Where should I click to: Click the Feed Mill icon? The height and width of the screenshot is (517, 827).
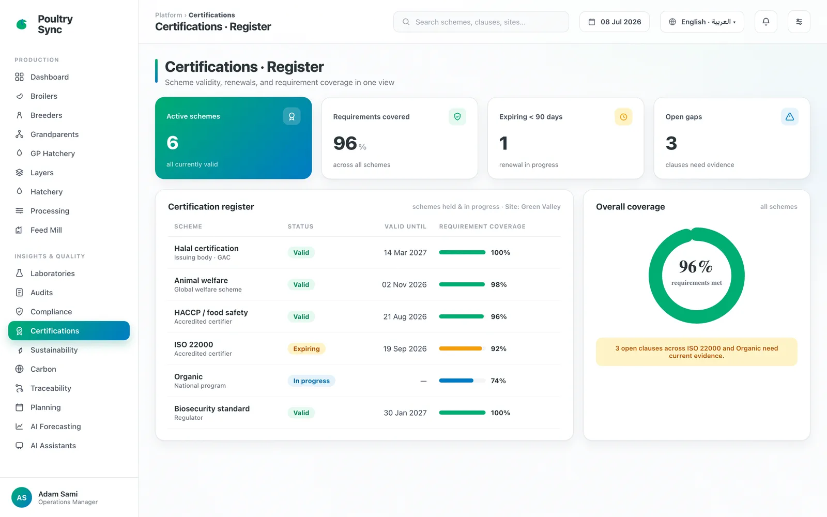coord(19,230)
